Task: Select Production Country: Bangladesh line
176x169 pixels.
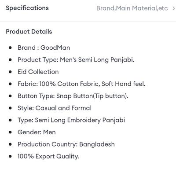Action: (66, 144)
